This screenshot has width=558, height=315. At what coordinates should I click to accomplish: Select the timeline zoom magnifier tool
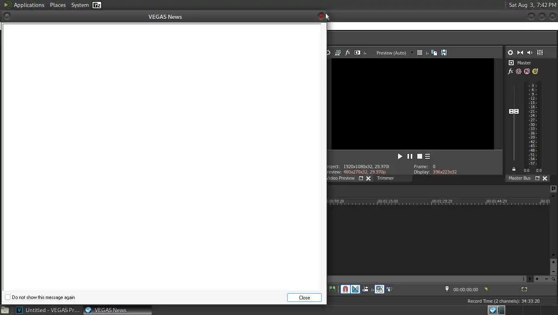pyautogui.click(x=553, y=279)
